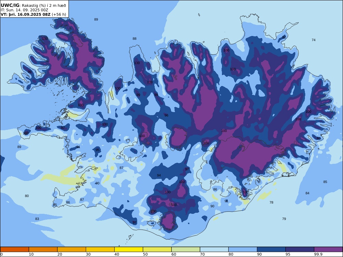Click the map value '96' in the central highlands
343x257 pixels.
(x=166, y=115)
